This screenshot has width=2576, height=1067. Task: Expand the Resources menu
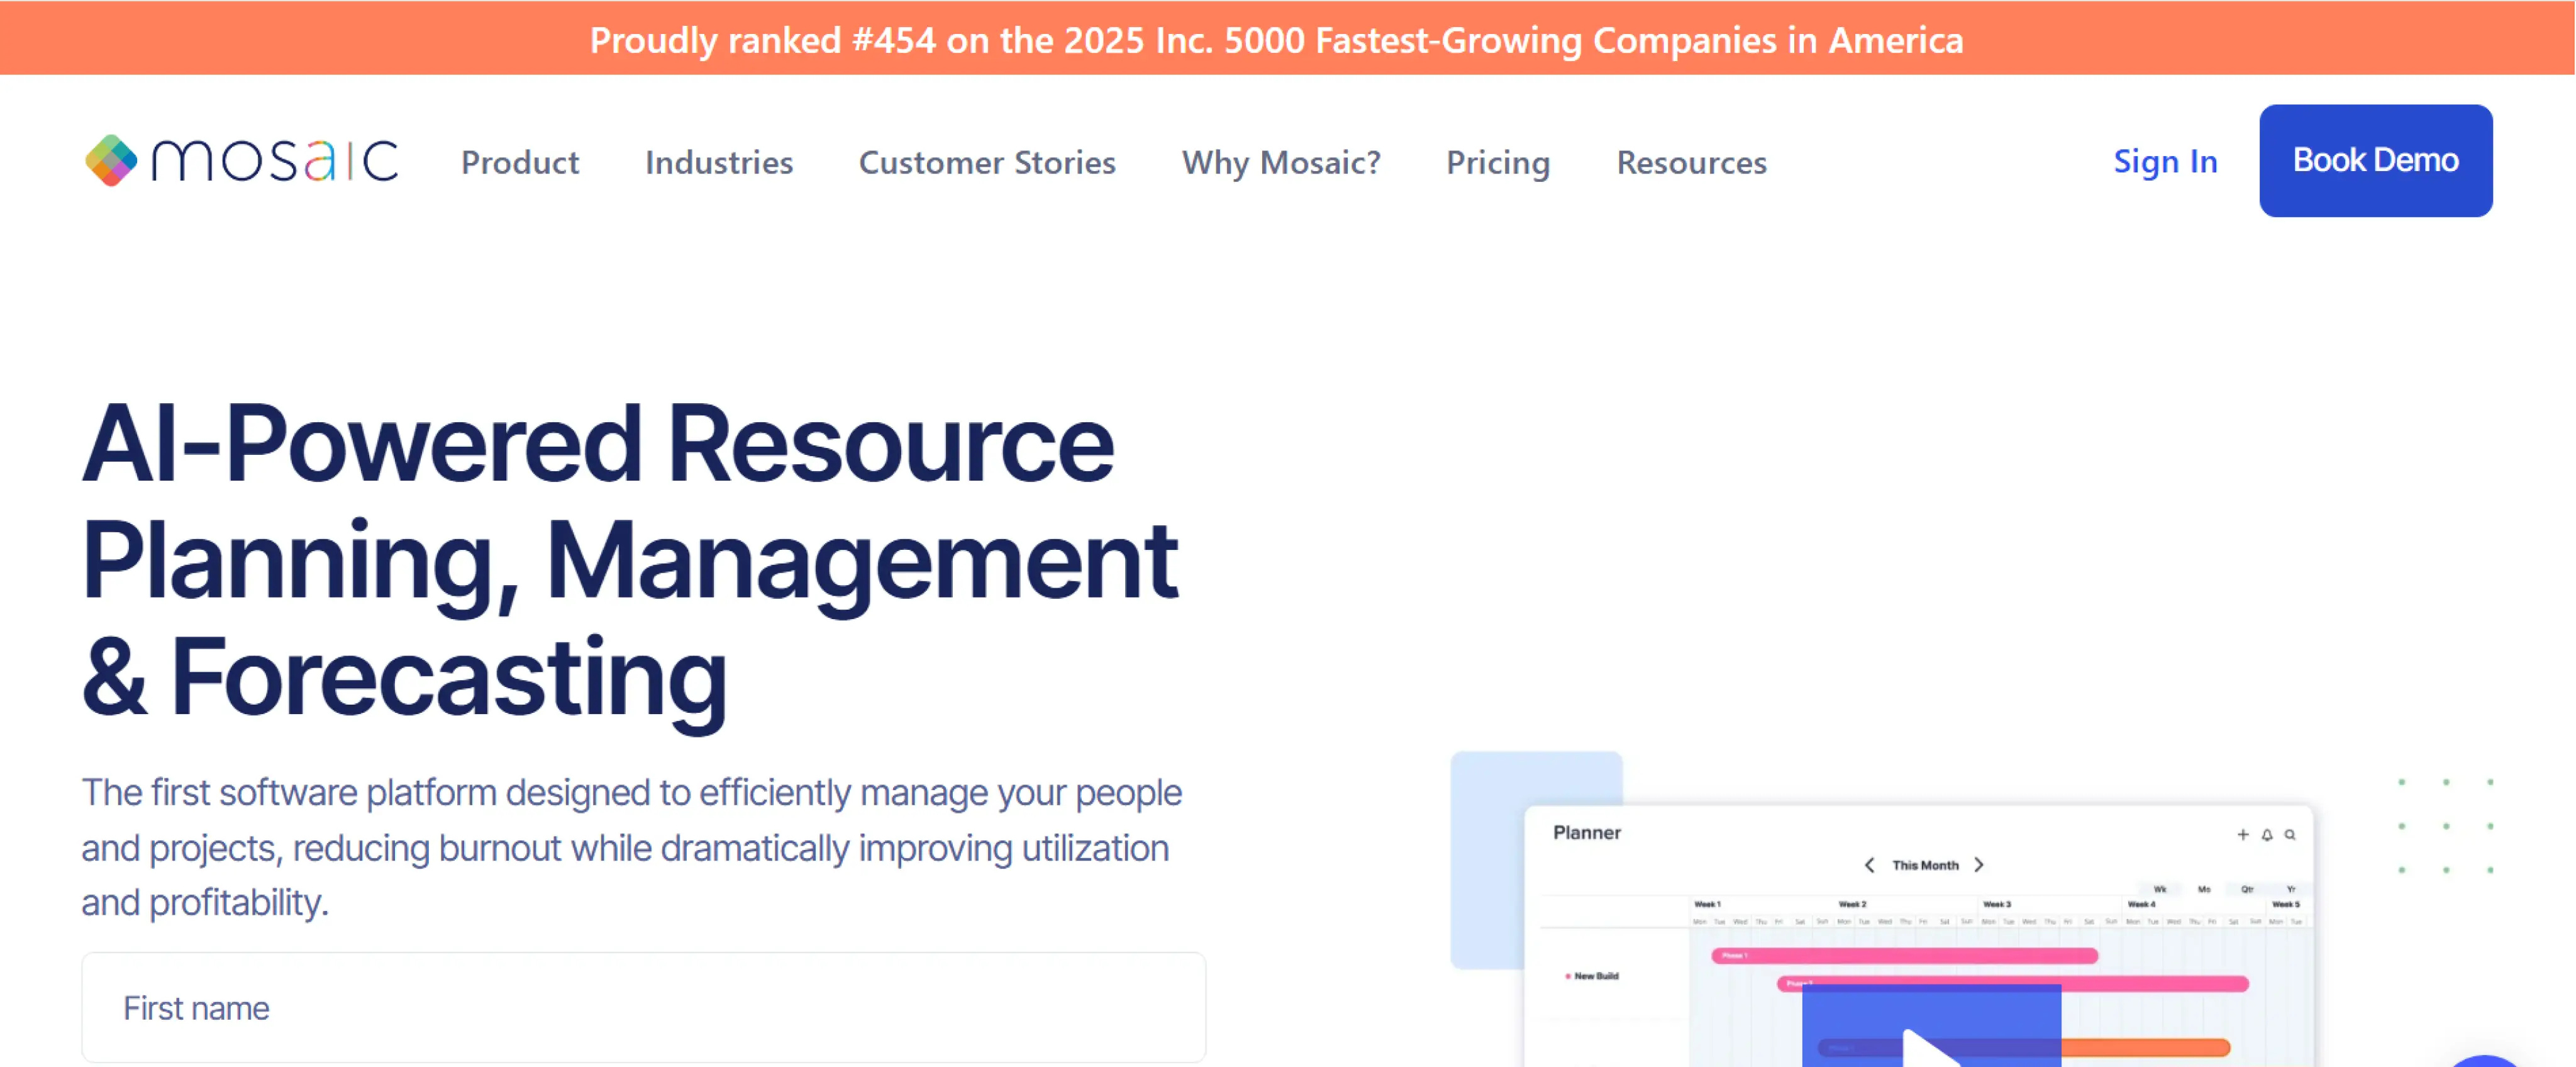(x=1691, y=162)
